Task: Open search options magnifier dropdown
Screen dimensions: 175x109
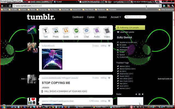Action: [127, 17]
